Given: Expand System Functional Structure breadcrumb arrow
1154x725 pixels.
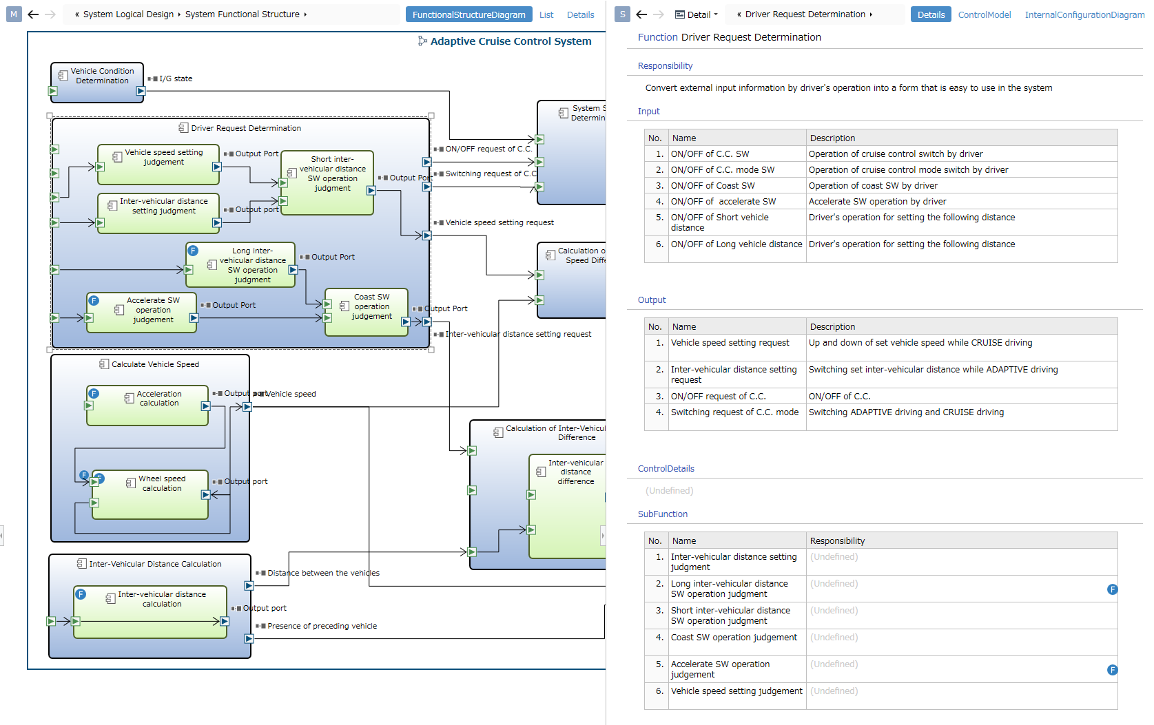Looking at the screenshot, I should (305, 14).
